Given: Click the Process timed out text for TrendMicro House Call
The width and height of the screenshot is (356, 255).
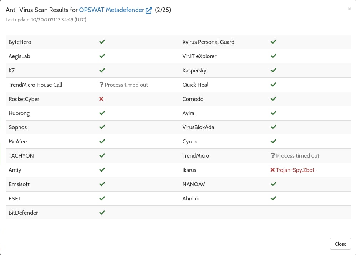Looking at the screenshot, I should pos(126,85).
